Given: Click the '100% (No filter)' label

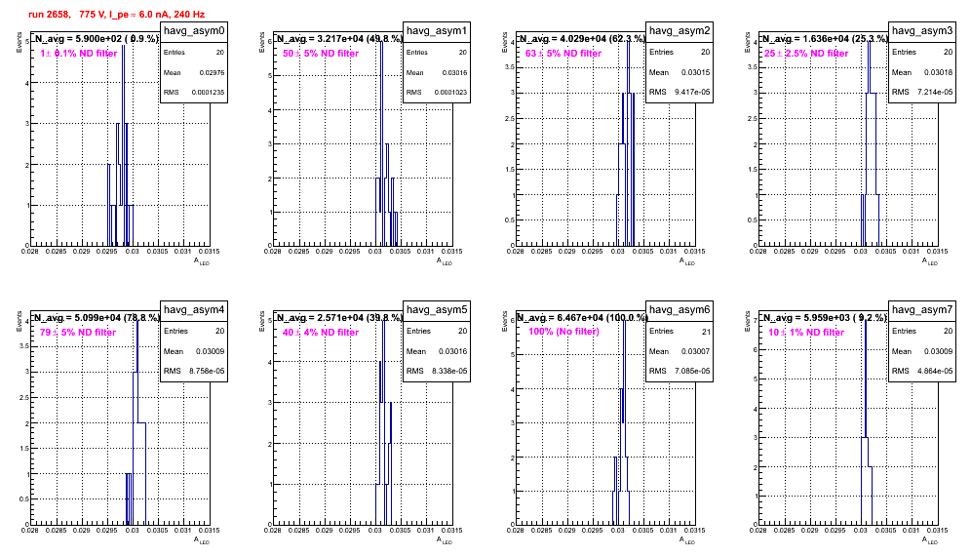Looking at the screenshot, I should tap(564, 332).
